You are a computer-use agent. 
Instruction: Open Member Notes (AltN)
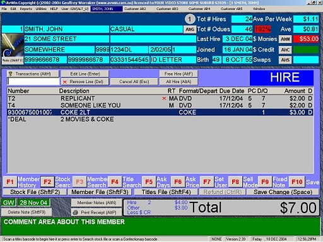point(97,203)
